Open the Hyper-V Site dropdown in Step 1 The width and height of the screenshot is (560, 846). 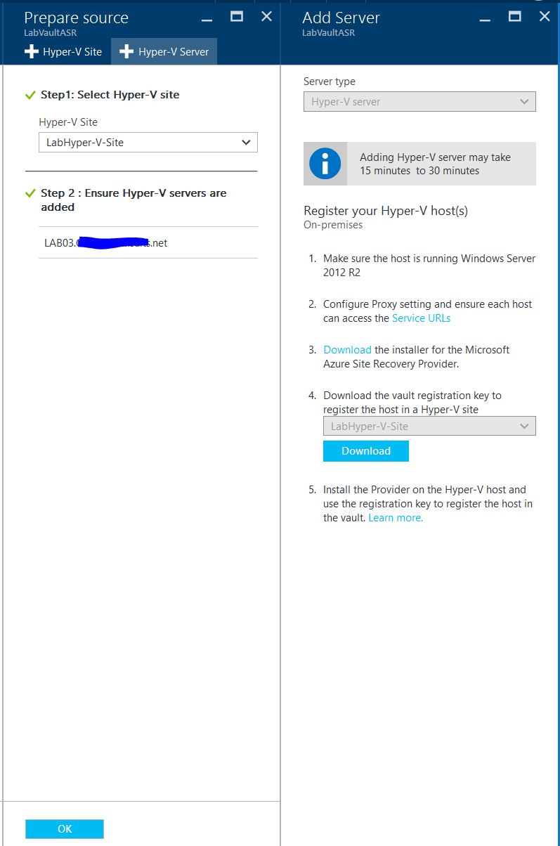tap(148, 143)
